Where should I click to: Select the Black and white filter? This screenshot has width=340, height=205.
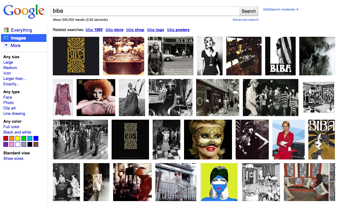point(17,132)
